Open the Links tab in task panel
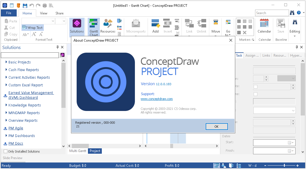Image resolution: width=306 pixels, height=169 pixels. point(266,55)
